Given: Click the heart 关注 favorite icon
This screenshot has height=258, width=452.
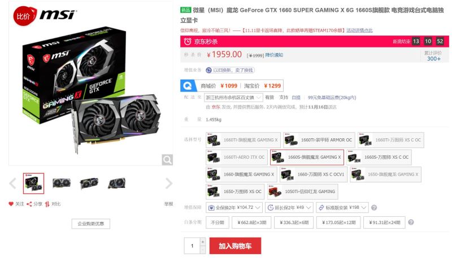Looking at the screenshot, I should coord(11,204).
